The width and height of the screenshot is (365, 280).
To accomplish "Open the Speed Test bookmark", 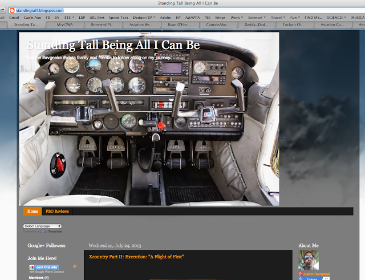I will coord(118,18).
